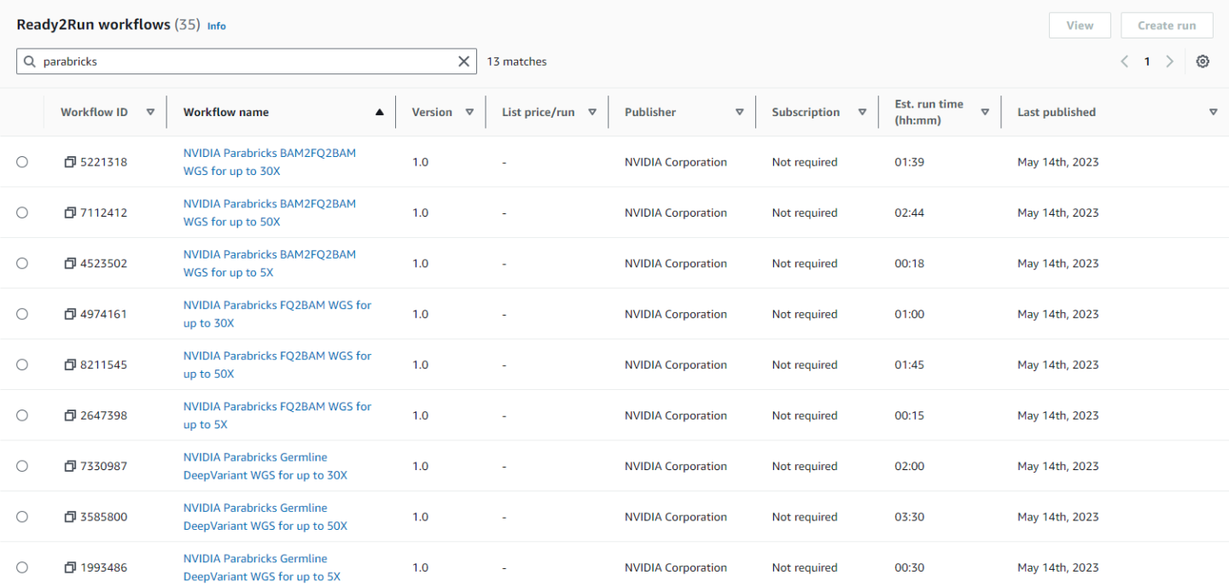The height and width of the screenshot is (587, 1229).
Task: Copy workflow ID 7112412
Action: click(x=70, y=212)
